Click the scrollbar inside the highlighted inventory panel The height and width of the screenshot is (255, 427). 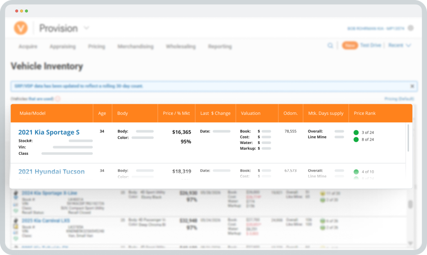[408, 138]
